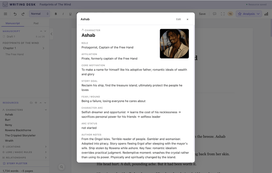Click the redo arrow icon
Image resolution: width=272 pixels, height=173 pixels.
[23, 14]
